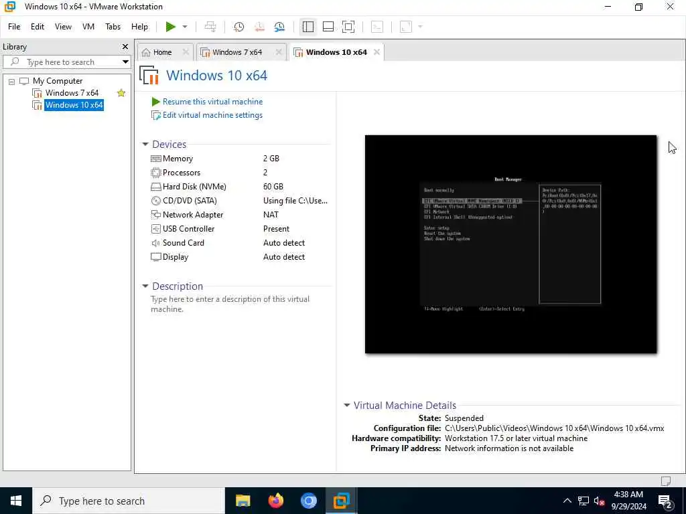Click the Processors device icon

pyautogui.click(x=155, y=173)
